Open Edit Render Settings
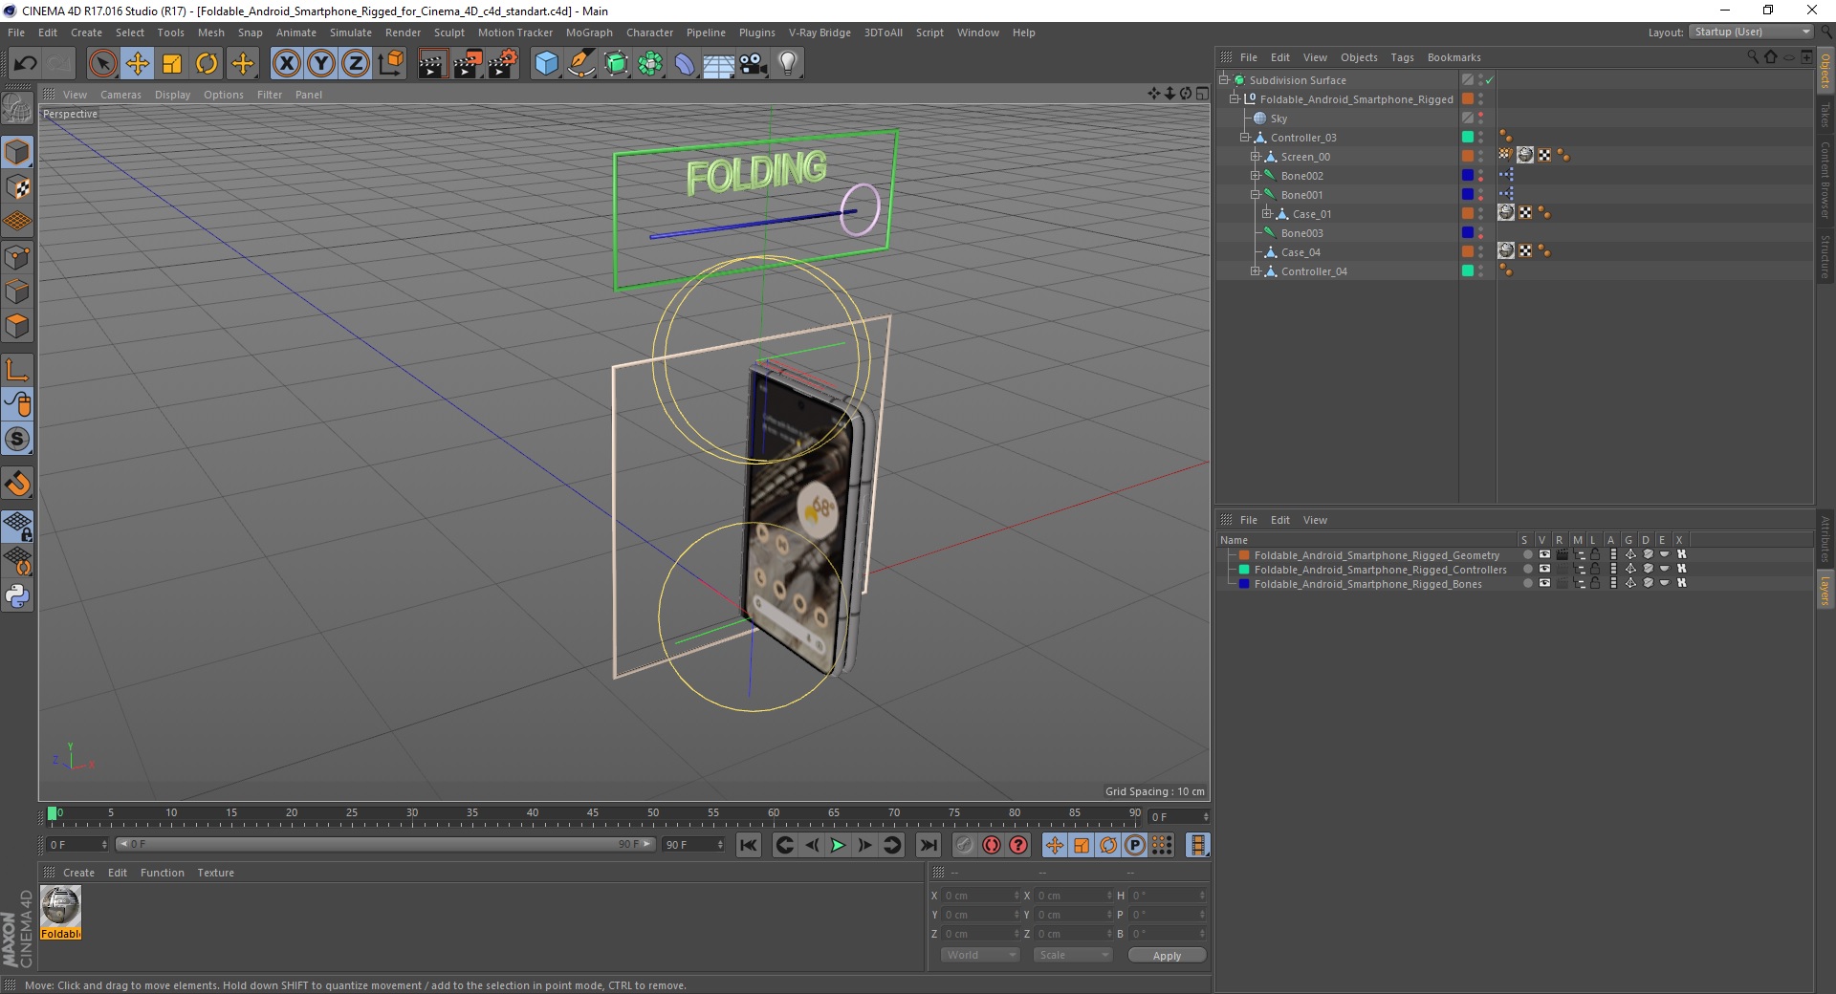Screen dimensions: 1836x994 click(x=503, y=64)
